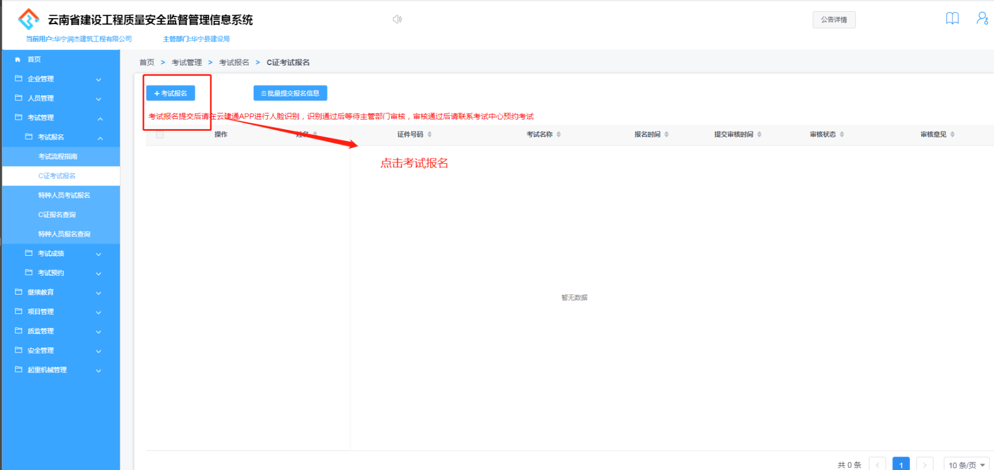Open the 10 条/页 page size dropdown
994x470 pixels.
[966, 465]
